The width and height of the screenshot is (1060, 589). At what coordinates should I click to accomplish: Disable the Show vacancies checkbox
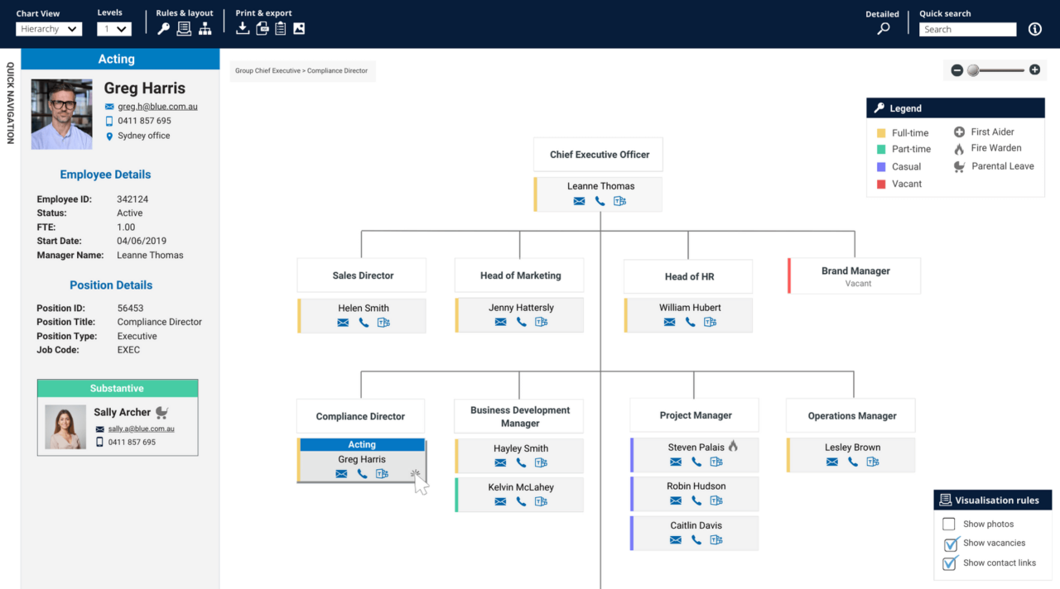tap(948, 544)
